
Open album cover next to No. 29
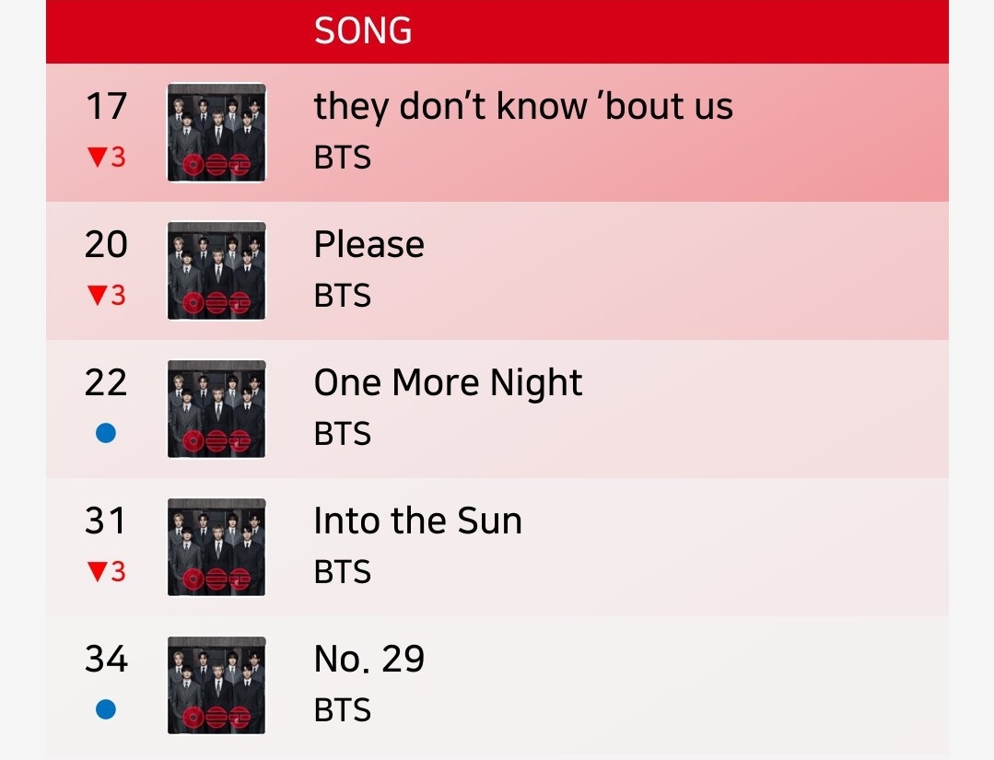pyautogui.click(x=216, y=685)
